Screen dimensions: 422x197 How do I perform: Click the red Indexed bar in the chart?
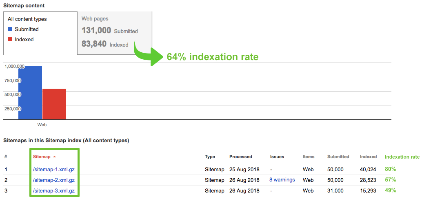pyautogui.click(x=54, y=104)
